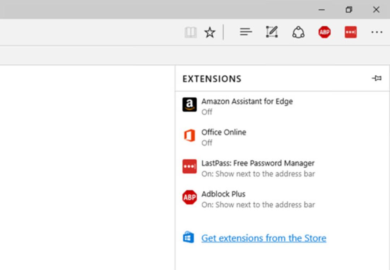Open Office Online extension entry

[x=282, y=137]
